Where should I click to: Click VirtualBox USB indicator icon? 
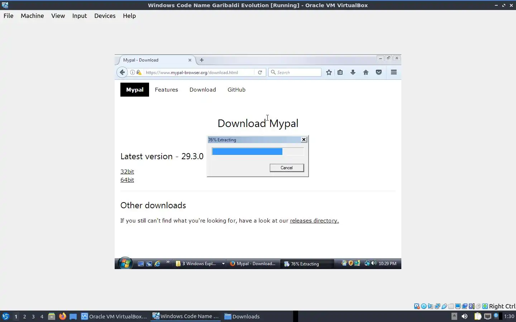[x=444, y=306]
